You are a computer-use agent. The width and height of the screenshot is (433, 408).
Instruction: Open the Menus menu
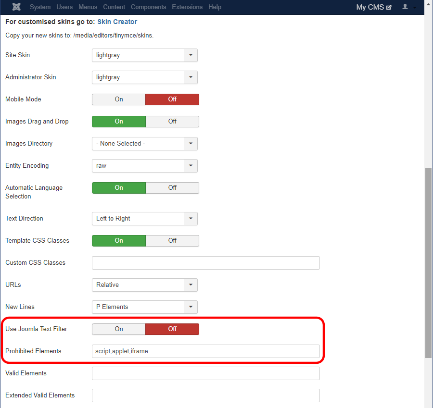point(88,7)
